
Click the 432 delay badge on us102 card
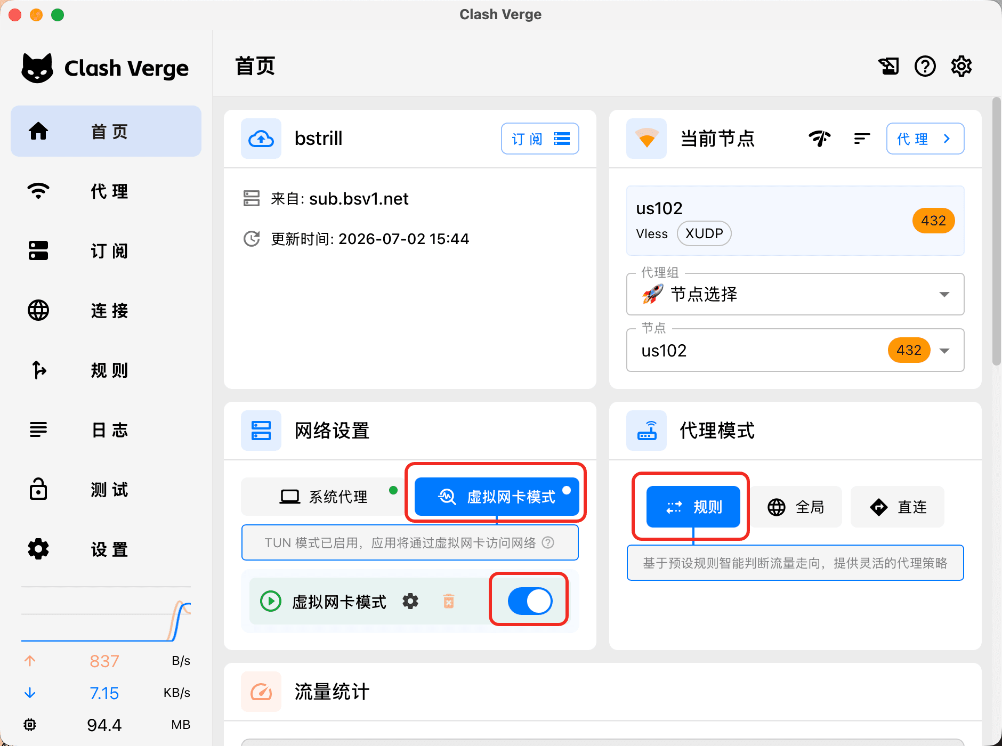[933, 221]
